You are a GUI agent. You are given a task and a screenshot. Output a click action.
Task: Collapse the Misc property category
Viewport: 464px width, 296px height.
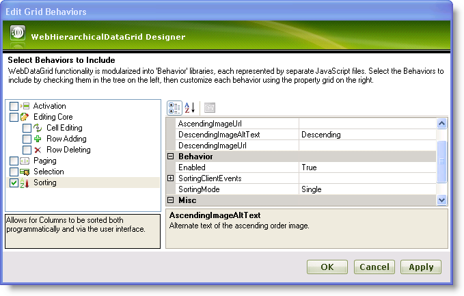pyautogui.click(x=171, y=200)
